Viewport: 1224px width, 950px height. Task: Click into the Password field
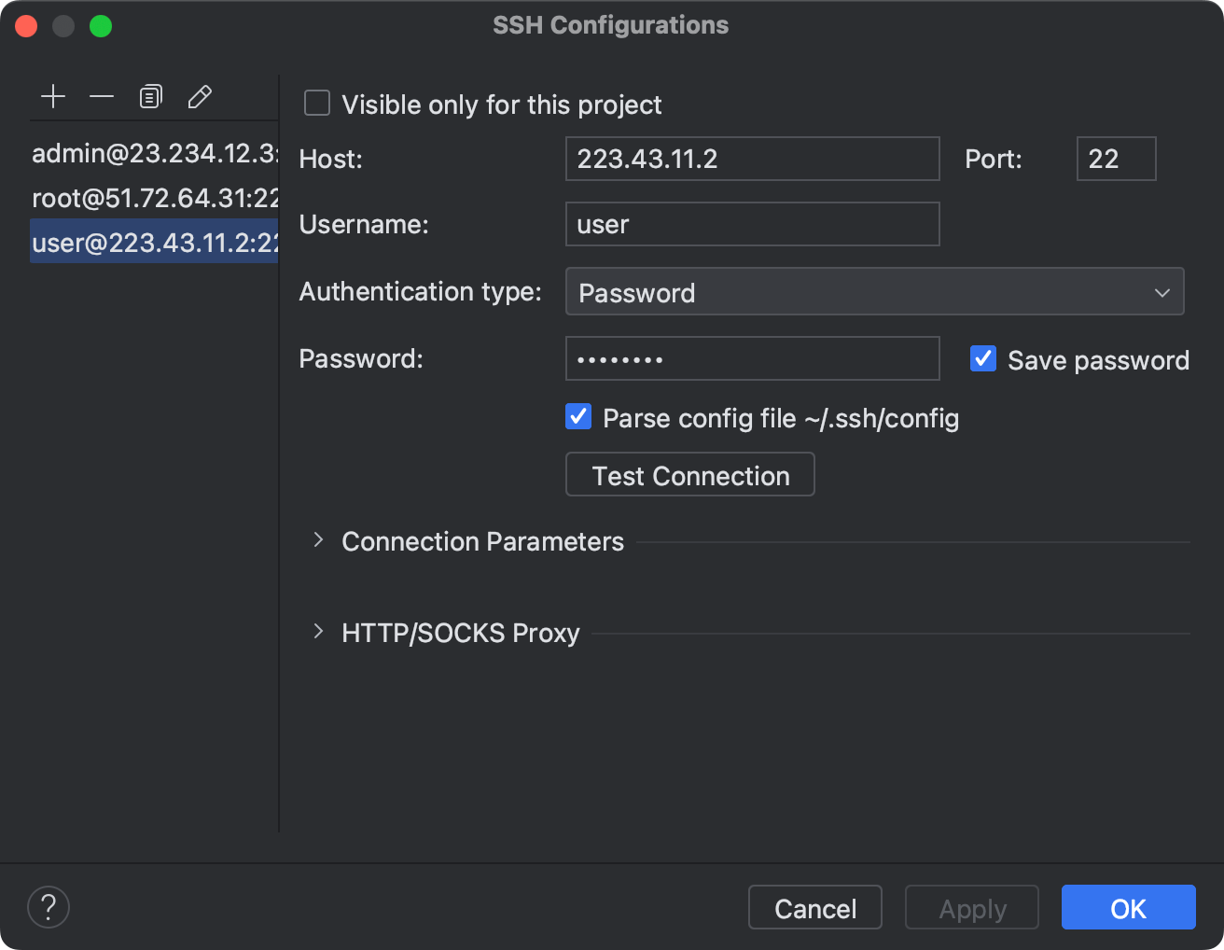[752, 358]
